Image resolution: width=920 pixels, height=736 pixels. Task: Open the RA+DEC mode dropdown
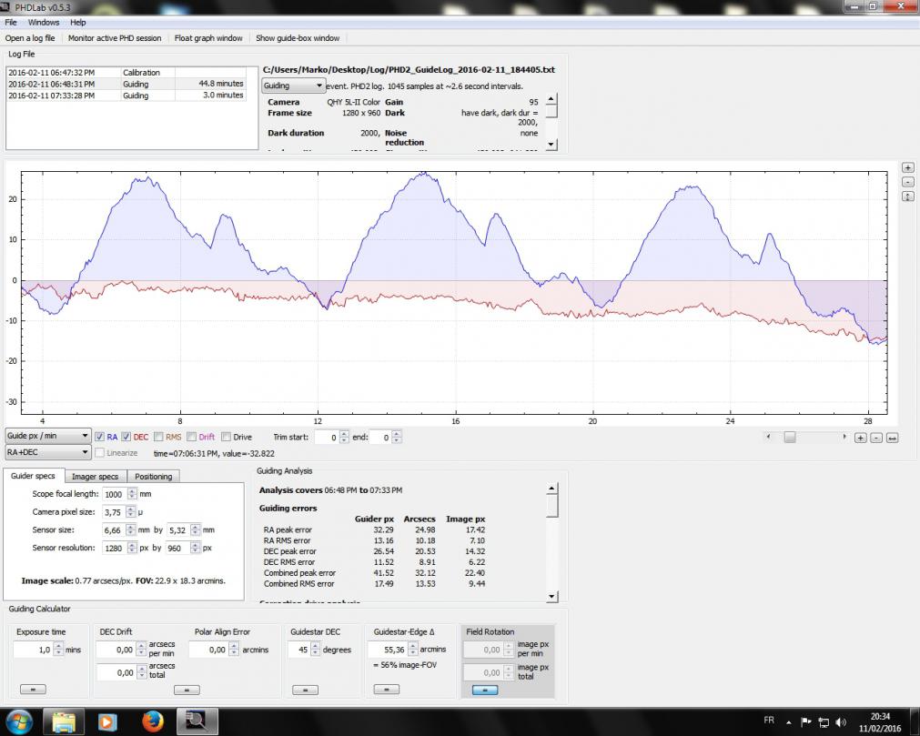(47, 452)
